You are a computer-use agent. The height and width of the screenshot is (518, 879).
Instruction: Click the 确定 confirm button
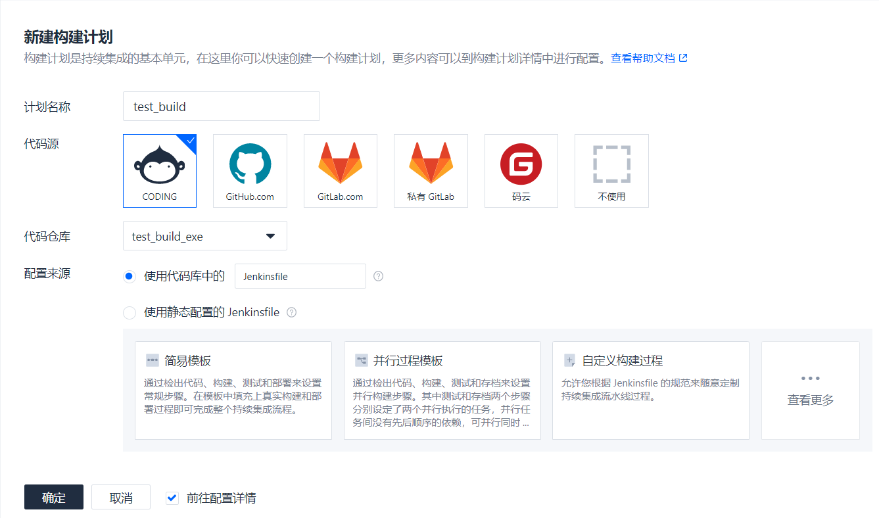click(54, 497)
